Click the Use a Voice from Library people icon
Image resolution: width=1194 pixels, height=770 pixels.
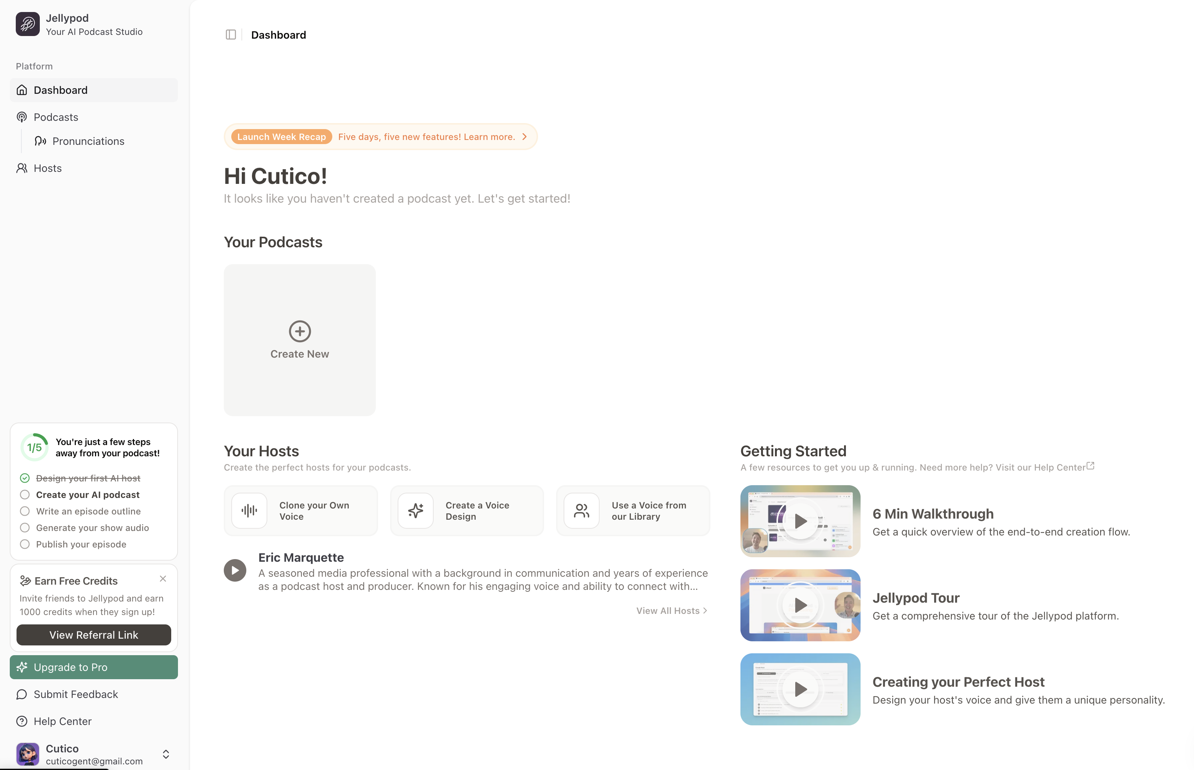point(581,510)
